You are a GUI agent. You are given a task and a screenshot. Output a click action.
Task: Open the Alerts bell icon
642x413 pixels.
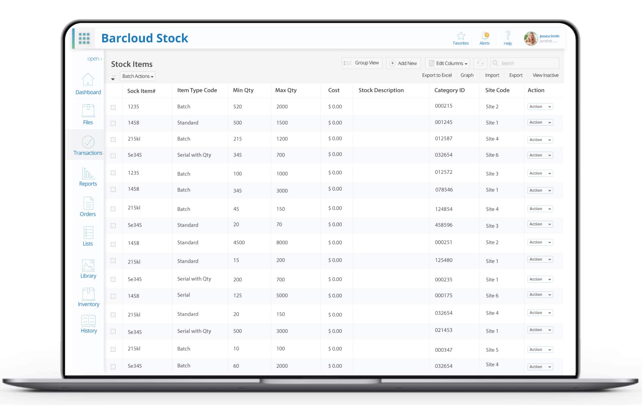click(485, 36)
